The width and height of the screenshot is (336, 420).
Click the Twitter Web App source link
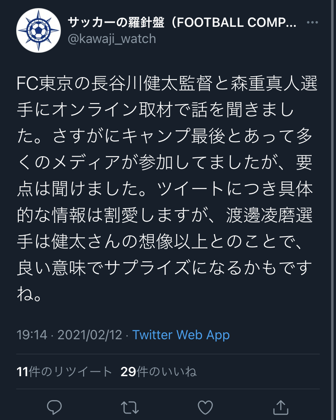point(181,335)
